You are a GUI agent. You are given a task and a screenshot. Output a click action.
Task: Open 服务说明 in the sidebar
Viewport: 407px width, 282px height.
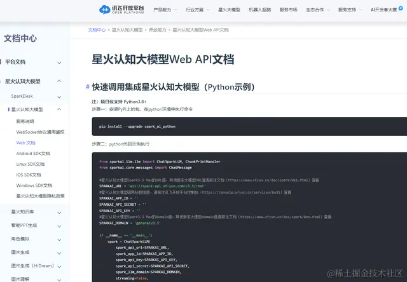(x=25, y=121)
